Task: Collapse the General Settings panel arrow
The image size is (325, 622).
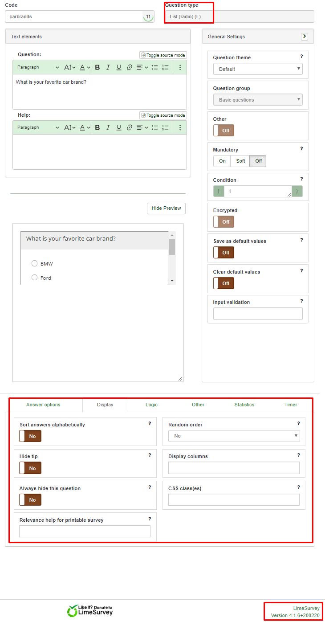Action: (305, 37)
